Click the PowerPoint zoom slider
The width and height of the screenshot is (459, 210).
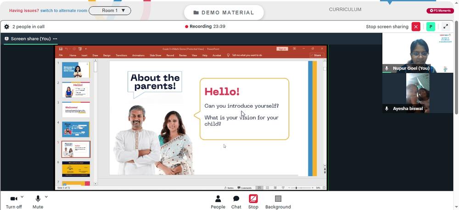301,188
